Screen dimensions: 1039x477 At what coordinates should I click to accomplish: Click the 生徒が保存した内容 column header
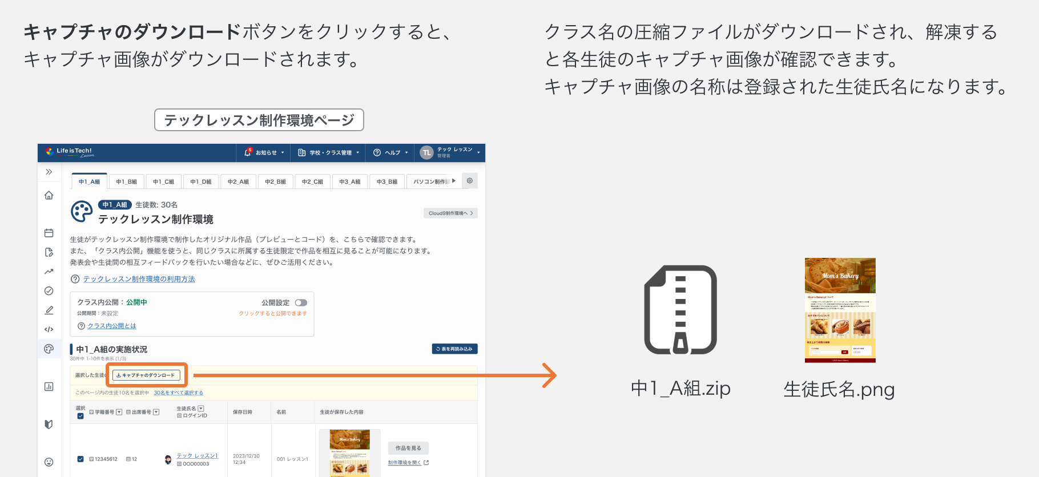pos(341,412)
